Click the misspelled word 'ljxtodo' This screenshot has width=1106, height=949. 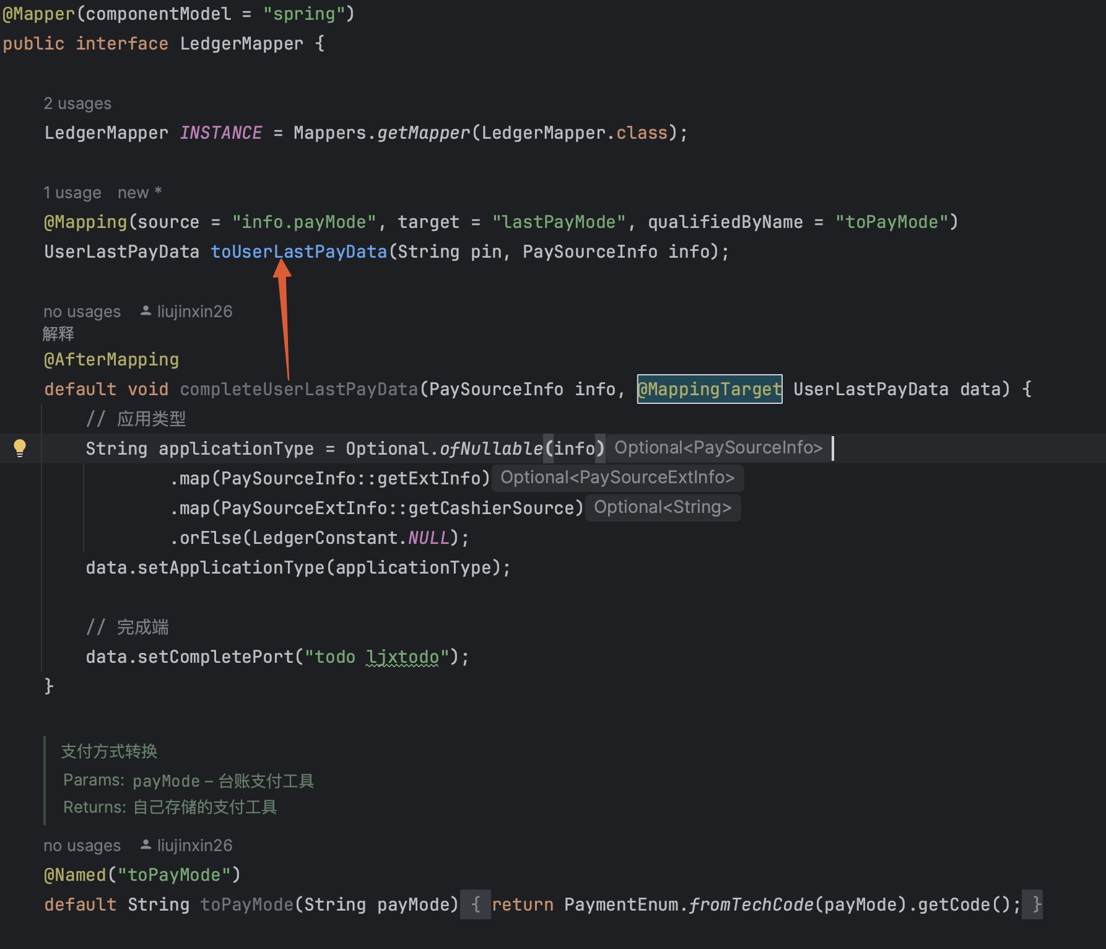[x=403, y=657]
